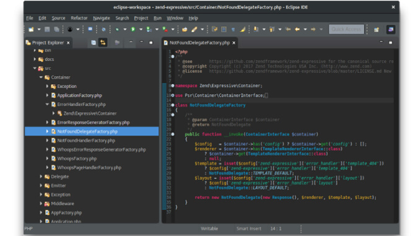Click the Project Explorer filter icon
This screenshot has width=420, height=236.
tap(117, 42)
